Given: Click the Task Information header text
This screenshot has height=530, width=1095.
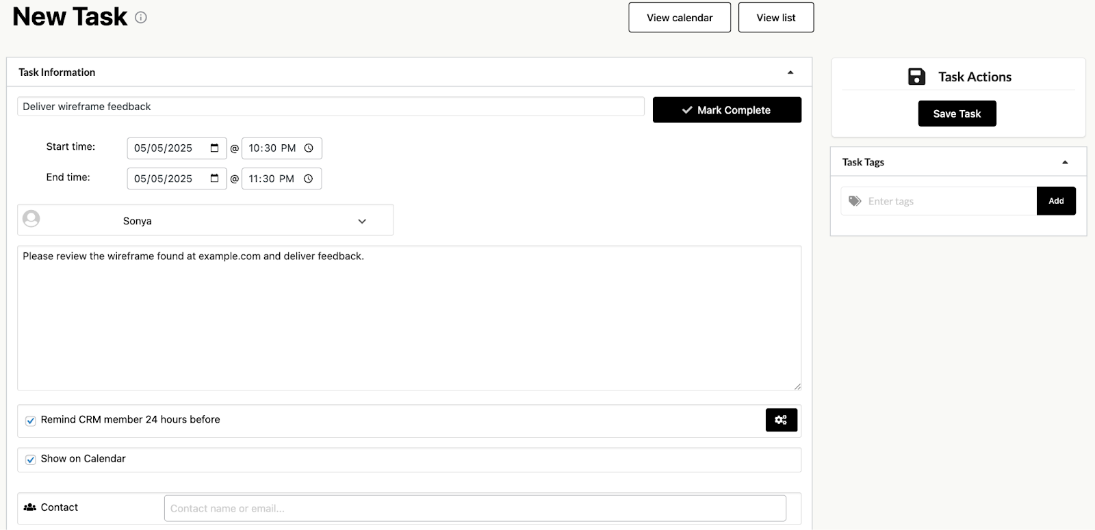Looking at the screenshot, I should click(x=57, y=72).
